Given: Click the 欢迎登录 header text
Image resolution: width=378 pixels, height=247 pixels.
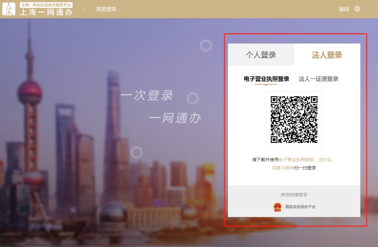Looking at the screenshot, I should pos(106,9).
